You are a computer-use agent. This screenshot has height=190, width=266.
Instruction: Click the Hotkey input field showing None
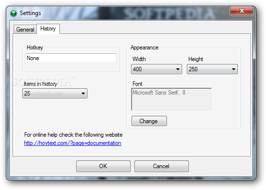[x=71, y=58]
